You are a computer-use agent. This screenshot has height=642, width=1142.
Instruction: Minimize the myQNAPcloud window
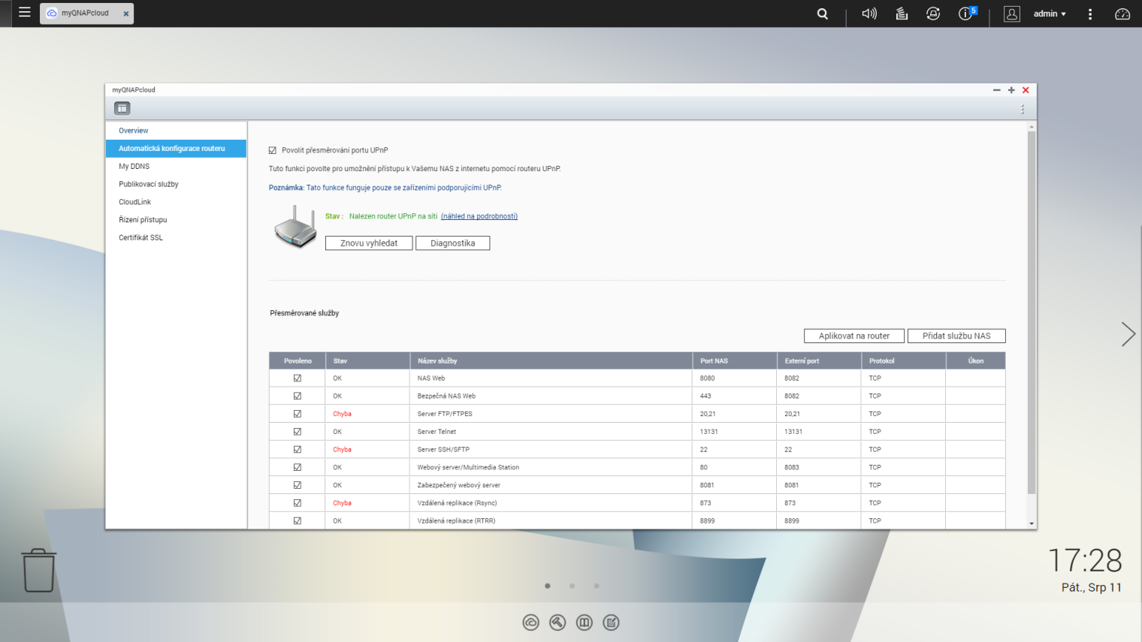[997, 90]
